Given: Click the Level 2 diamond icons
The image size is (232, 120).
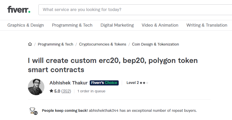Looking at the screenshot, I should 144,83.
